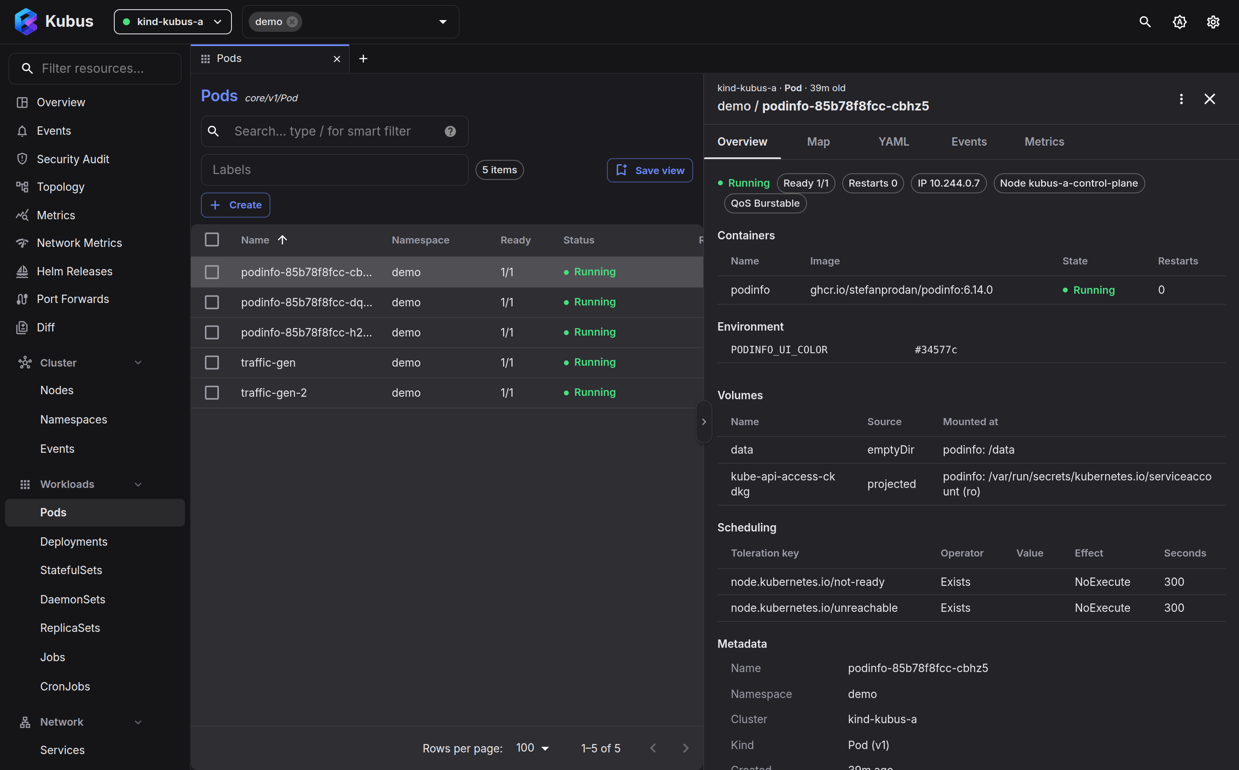Open rows per page dropdown
The image size is (1239, 770).
[532, 748]
